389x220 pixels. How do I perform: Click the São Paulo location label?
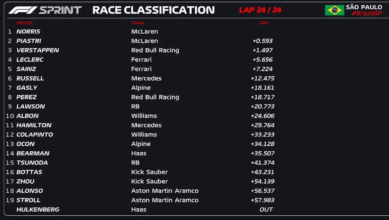tap(364, 7)
